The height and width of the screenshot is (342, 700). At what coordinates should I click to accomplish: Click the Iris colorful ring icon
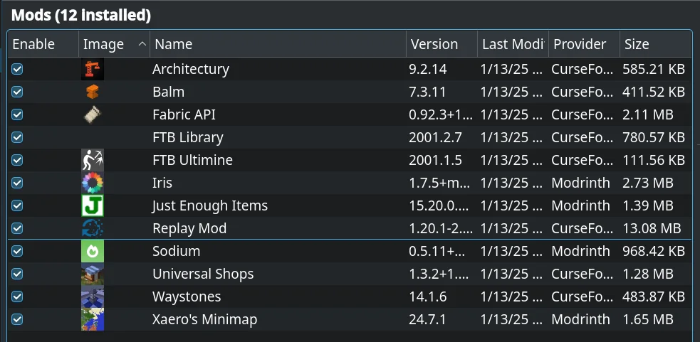coord(93,183)
